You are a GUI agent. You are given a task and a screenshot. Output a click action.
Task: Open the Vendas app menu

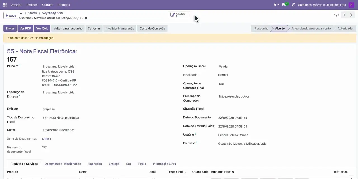coord(17,5)
